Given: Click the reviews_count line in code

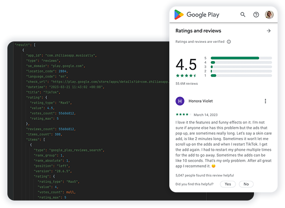Looking at the screenshot, I should click(51, 129).
